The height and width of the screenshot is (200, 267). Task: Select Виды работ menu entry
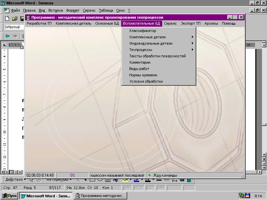click(159, 69)
